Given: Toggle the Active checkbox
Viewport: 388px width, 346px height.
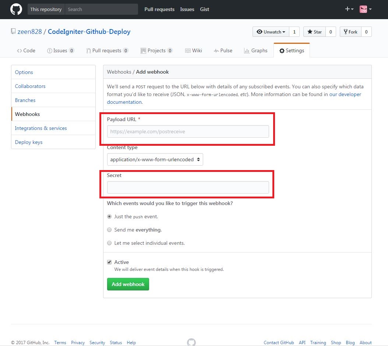Looking at the screenshot, I should tap(109, 262).
